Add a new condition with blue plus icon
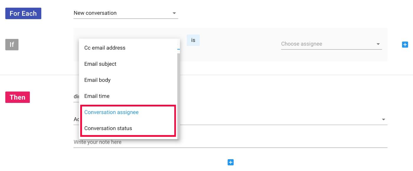 pos(405,45)
